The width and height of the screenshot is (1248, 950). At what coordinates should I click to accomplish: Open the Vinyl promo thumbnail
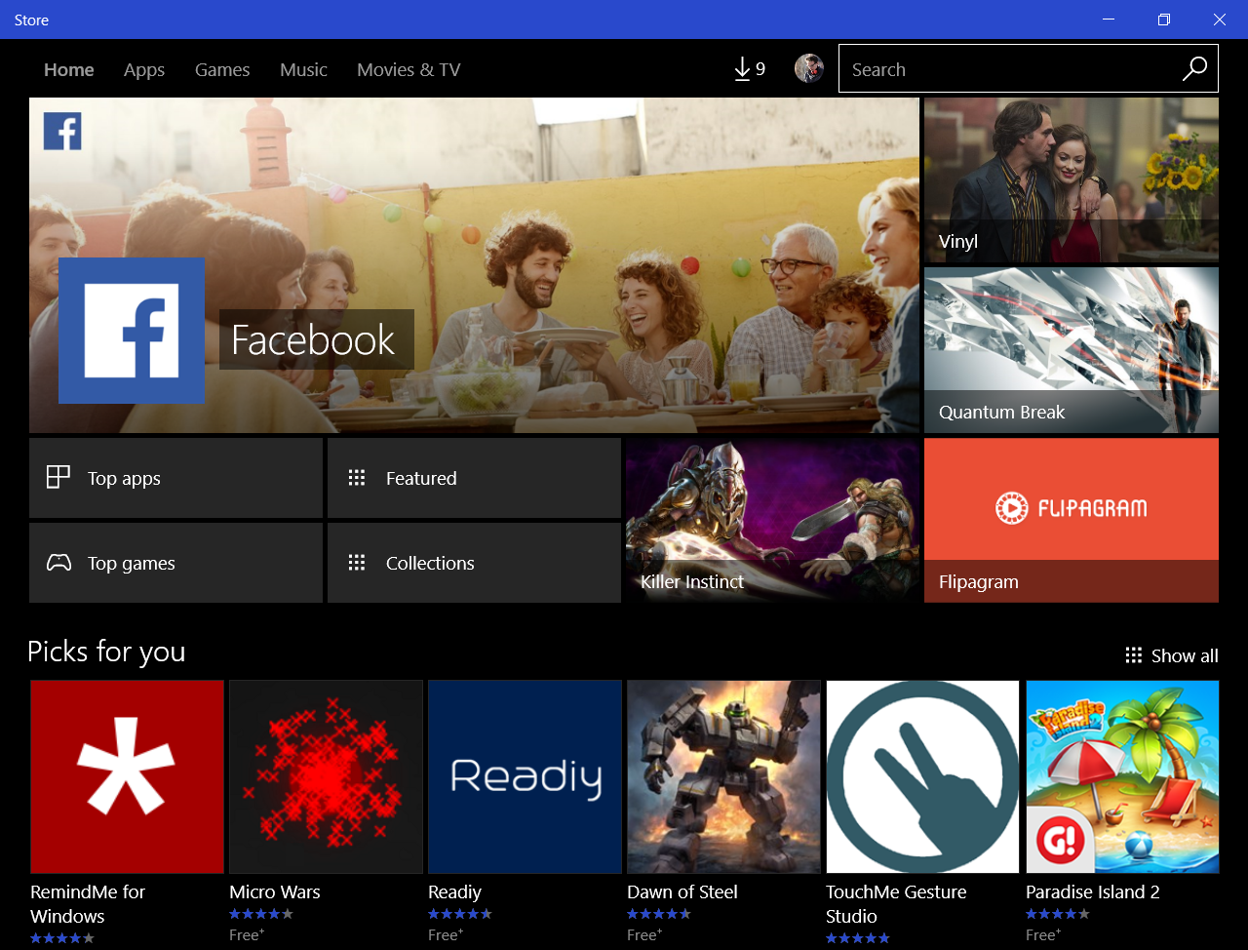[x=1072, y=179]
